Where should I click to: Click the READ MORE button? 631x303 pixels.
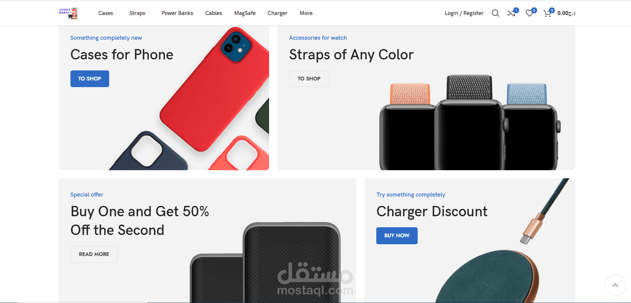pyautogui.click(x=94, y=254)
